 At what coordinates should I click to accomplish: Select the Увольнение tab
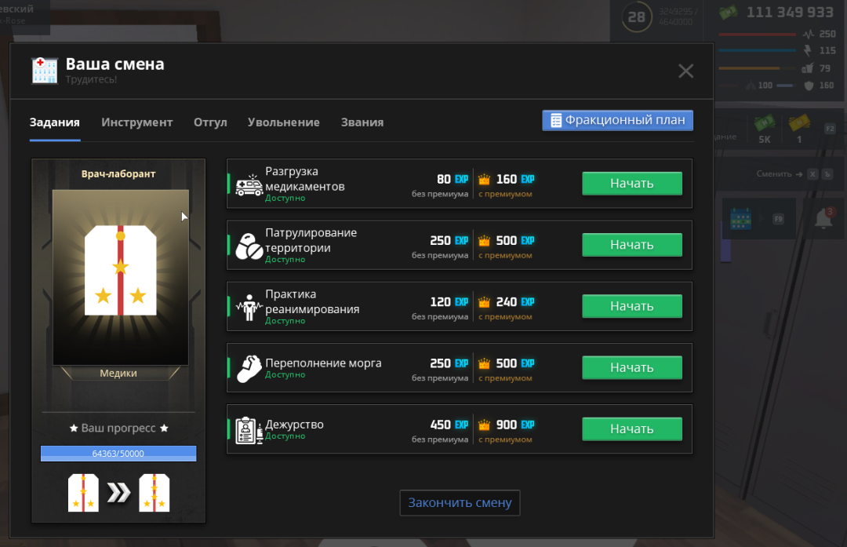pos(283,122)
